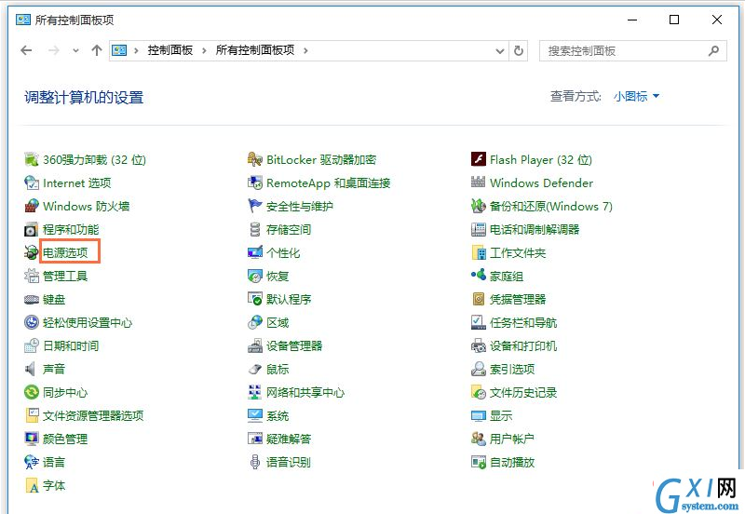
Task: Click the 程序和功能 icon
Action: click(x=32, y=229)
